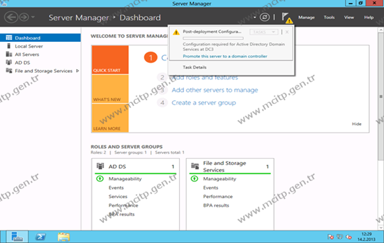Dismiss the post-deployment notification
Viewport: 384px width, 243px height.
pyautogui.click(x=287, y=32)
